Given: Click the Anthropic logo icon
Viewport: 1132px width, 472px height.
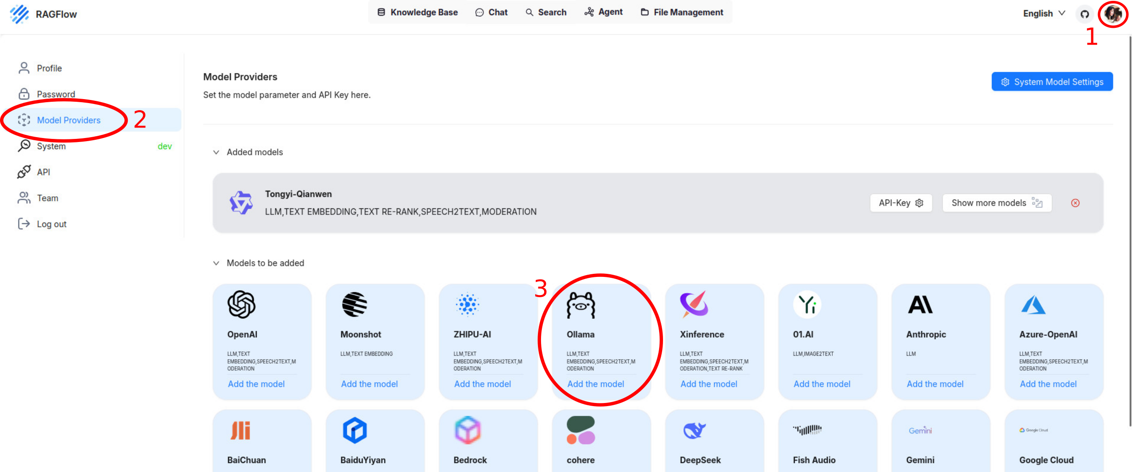Looking at the screenshot, I should 920,304.
